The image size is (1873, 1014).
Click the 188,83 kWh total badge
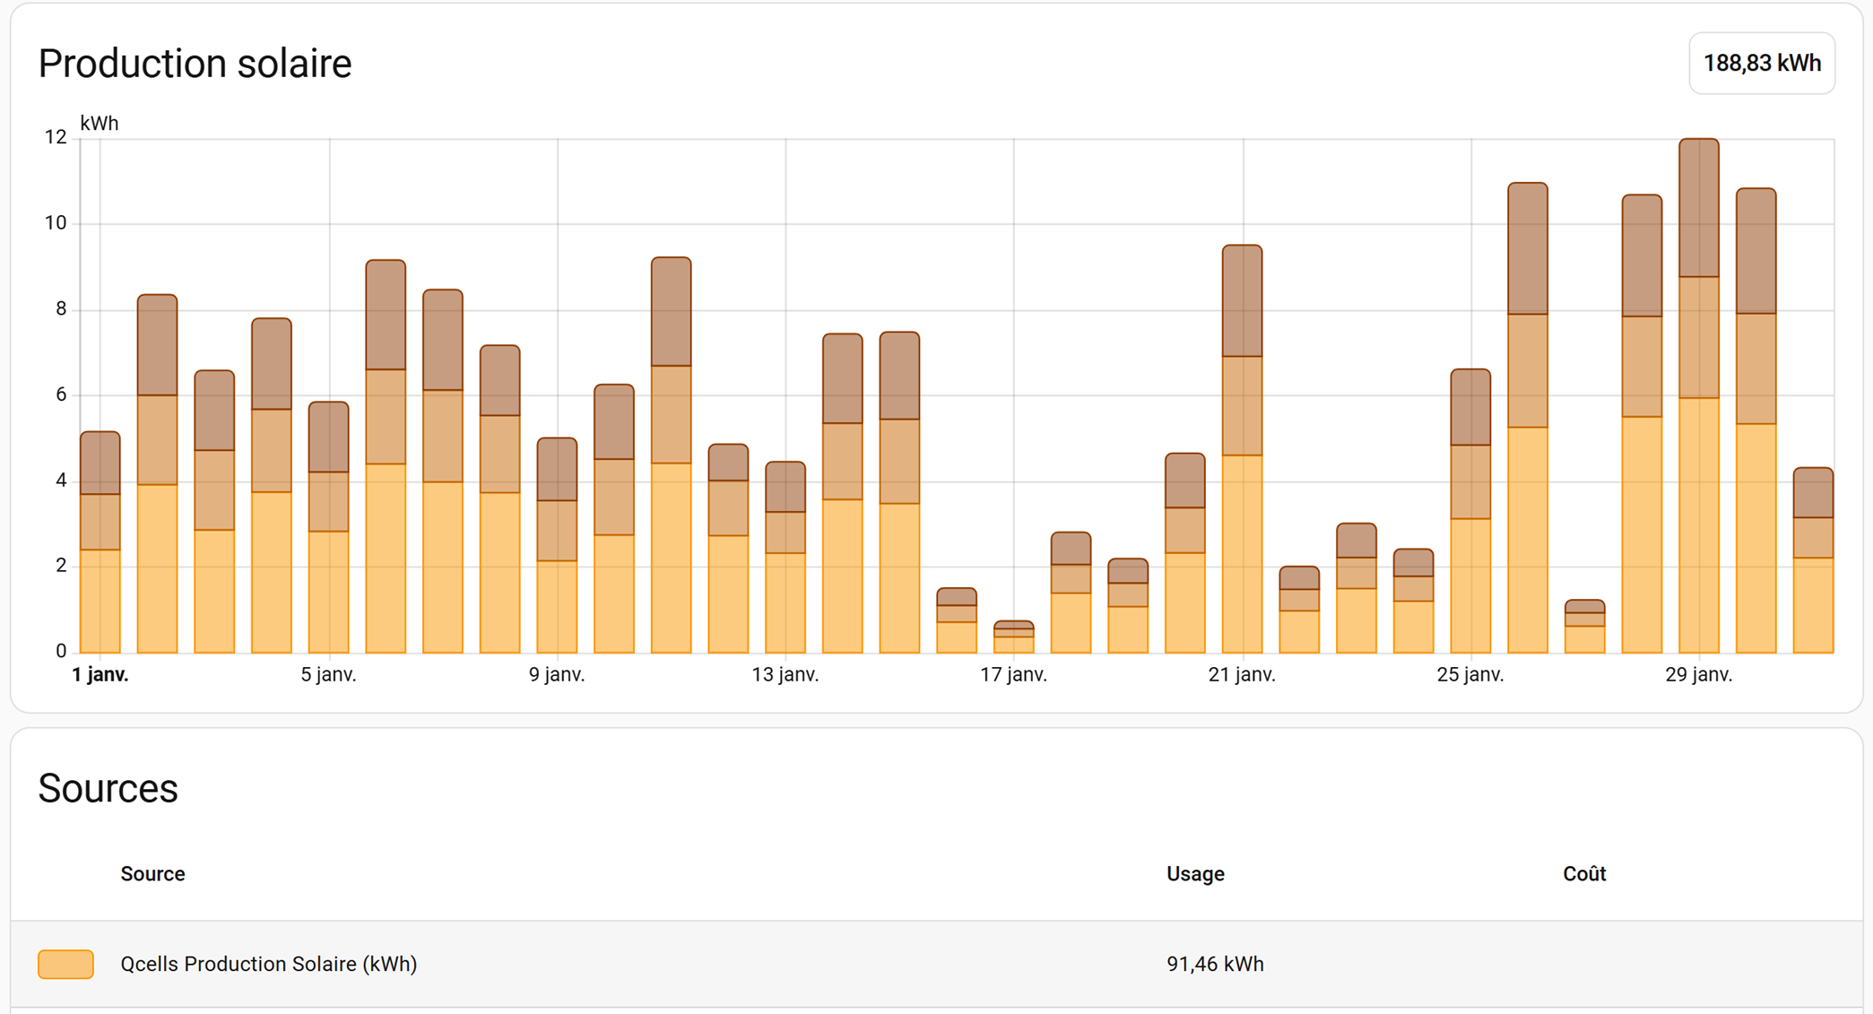coord(1761,64)
